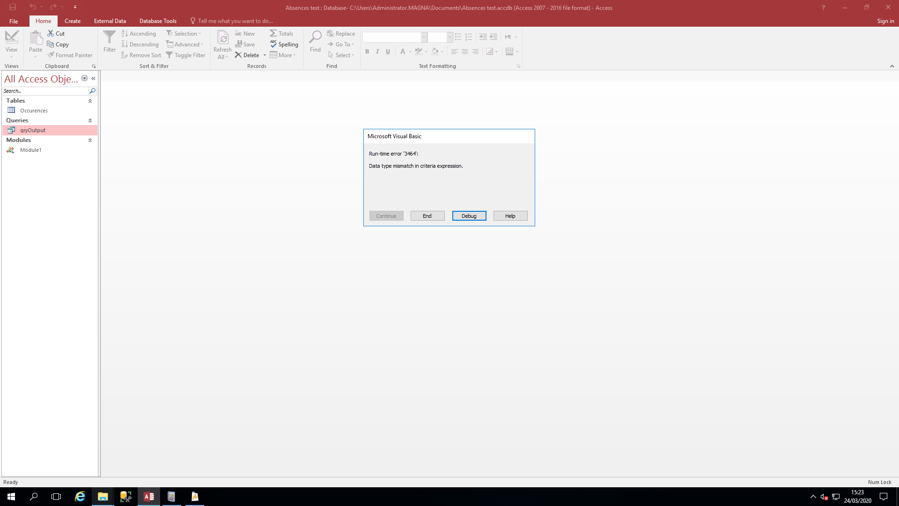This screenshot has height=506, width=899.
Task: Expand the Delete dropdown arrow
Action: pos(265,55)
